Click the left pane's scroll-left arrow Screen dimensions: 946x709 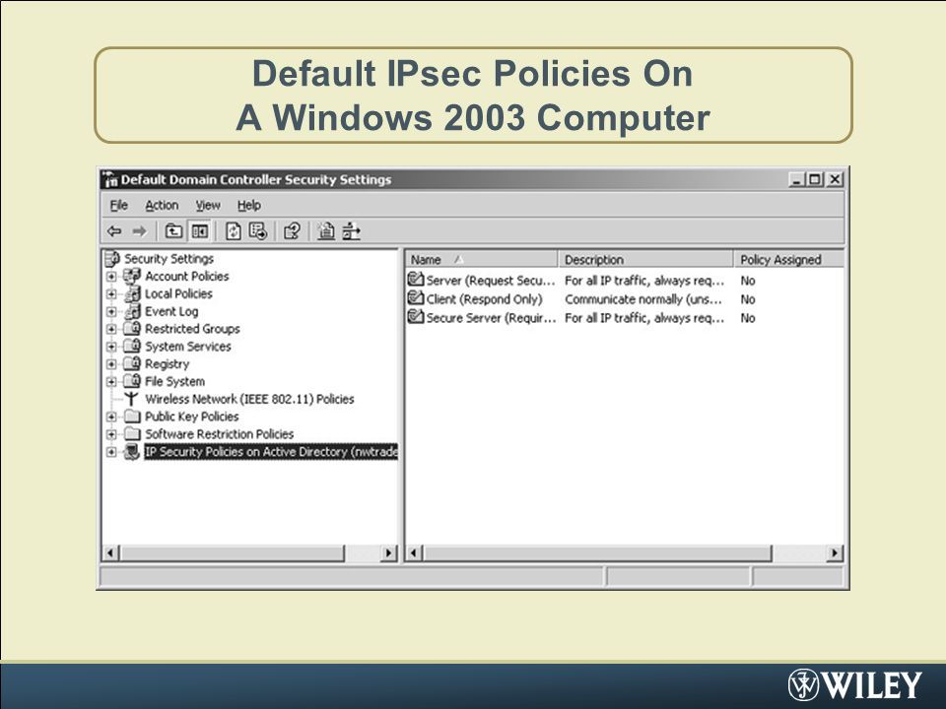[111, 552]
